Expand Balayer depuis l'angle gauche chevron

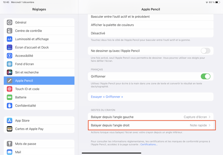pyautogui.click(x=209, y=117)
